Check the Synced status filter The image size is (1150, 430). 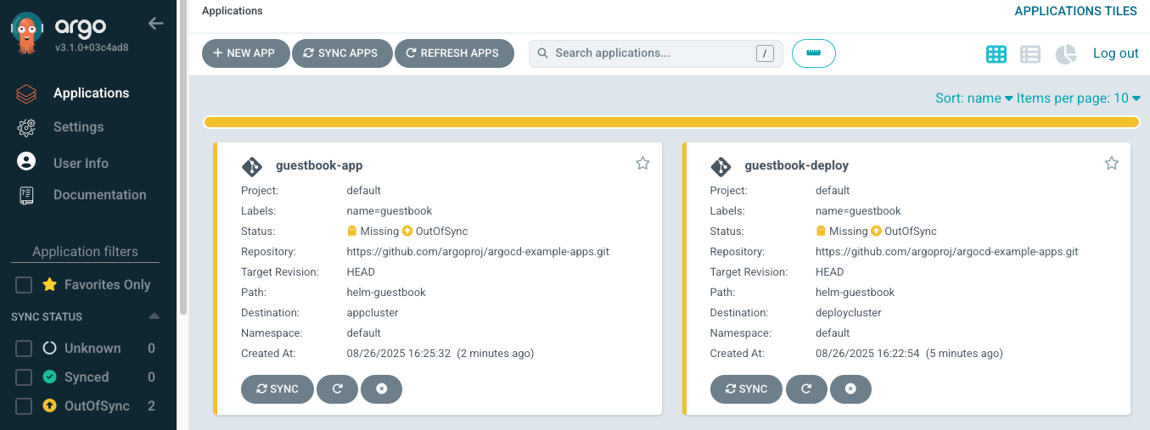[24, 377]
